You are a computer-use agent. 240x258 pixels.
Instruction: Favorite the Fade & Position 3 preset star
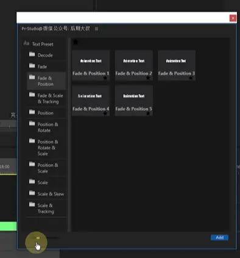pos(191,78)
